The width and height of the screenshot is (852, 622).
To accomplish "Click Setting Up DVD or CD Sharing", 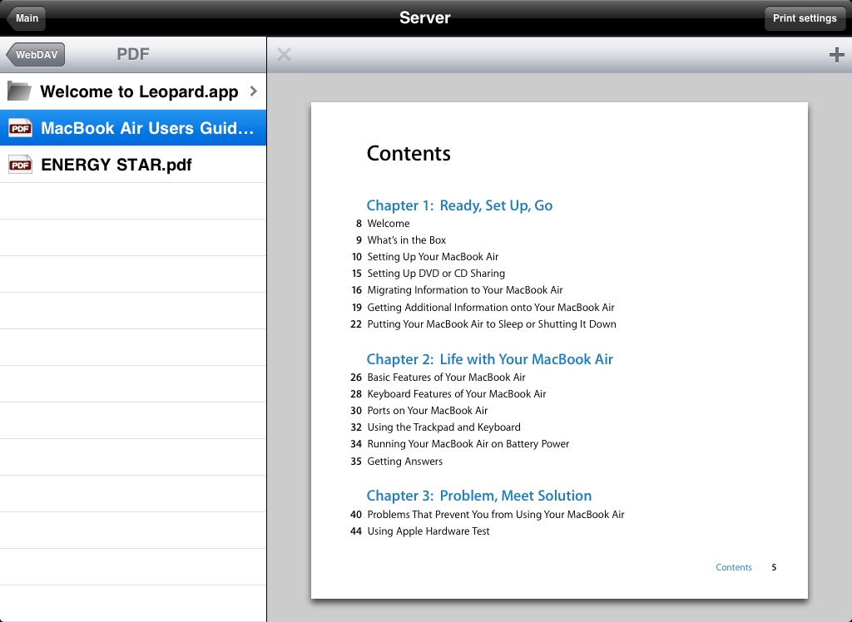I will click(x=436, y=274).
